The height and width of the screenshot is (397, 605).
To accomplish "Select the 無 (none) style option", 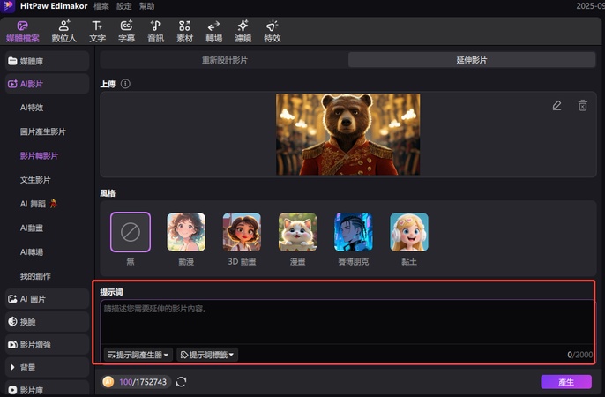I will point(130,233).
